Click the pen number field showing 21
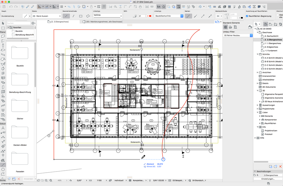The width and height of the screenshot is (283, 186). (142, 16)
